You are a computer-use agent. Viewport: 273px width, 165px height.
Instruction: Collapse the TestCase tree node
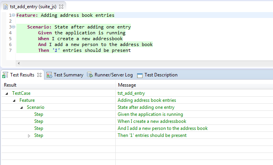(x=7, y=94)
